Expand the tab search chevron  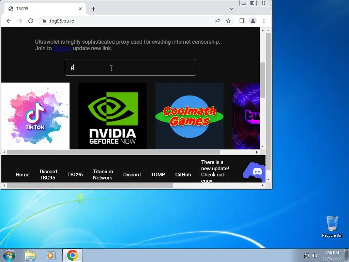(x=232, y=9)
